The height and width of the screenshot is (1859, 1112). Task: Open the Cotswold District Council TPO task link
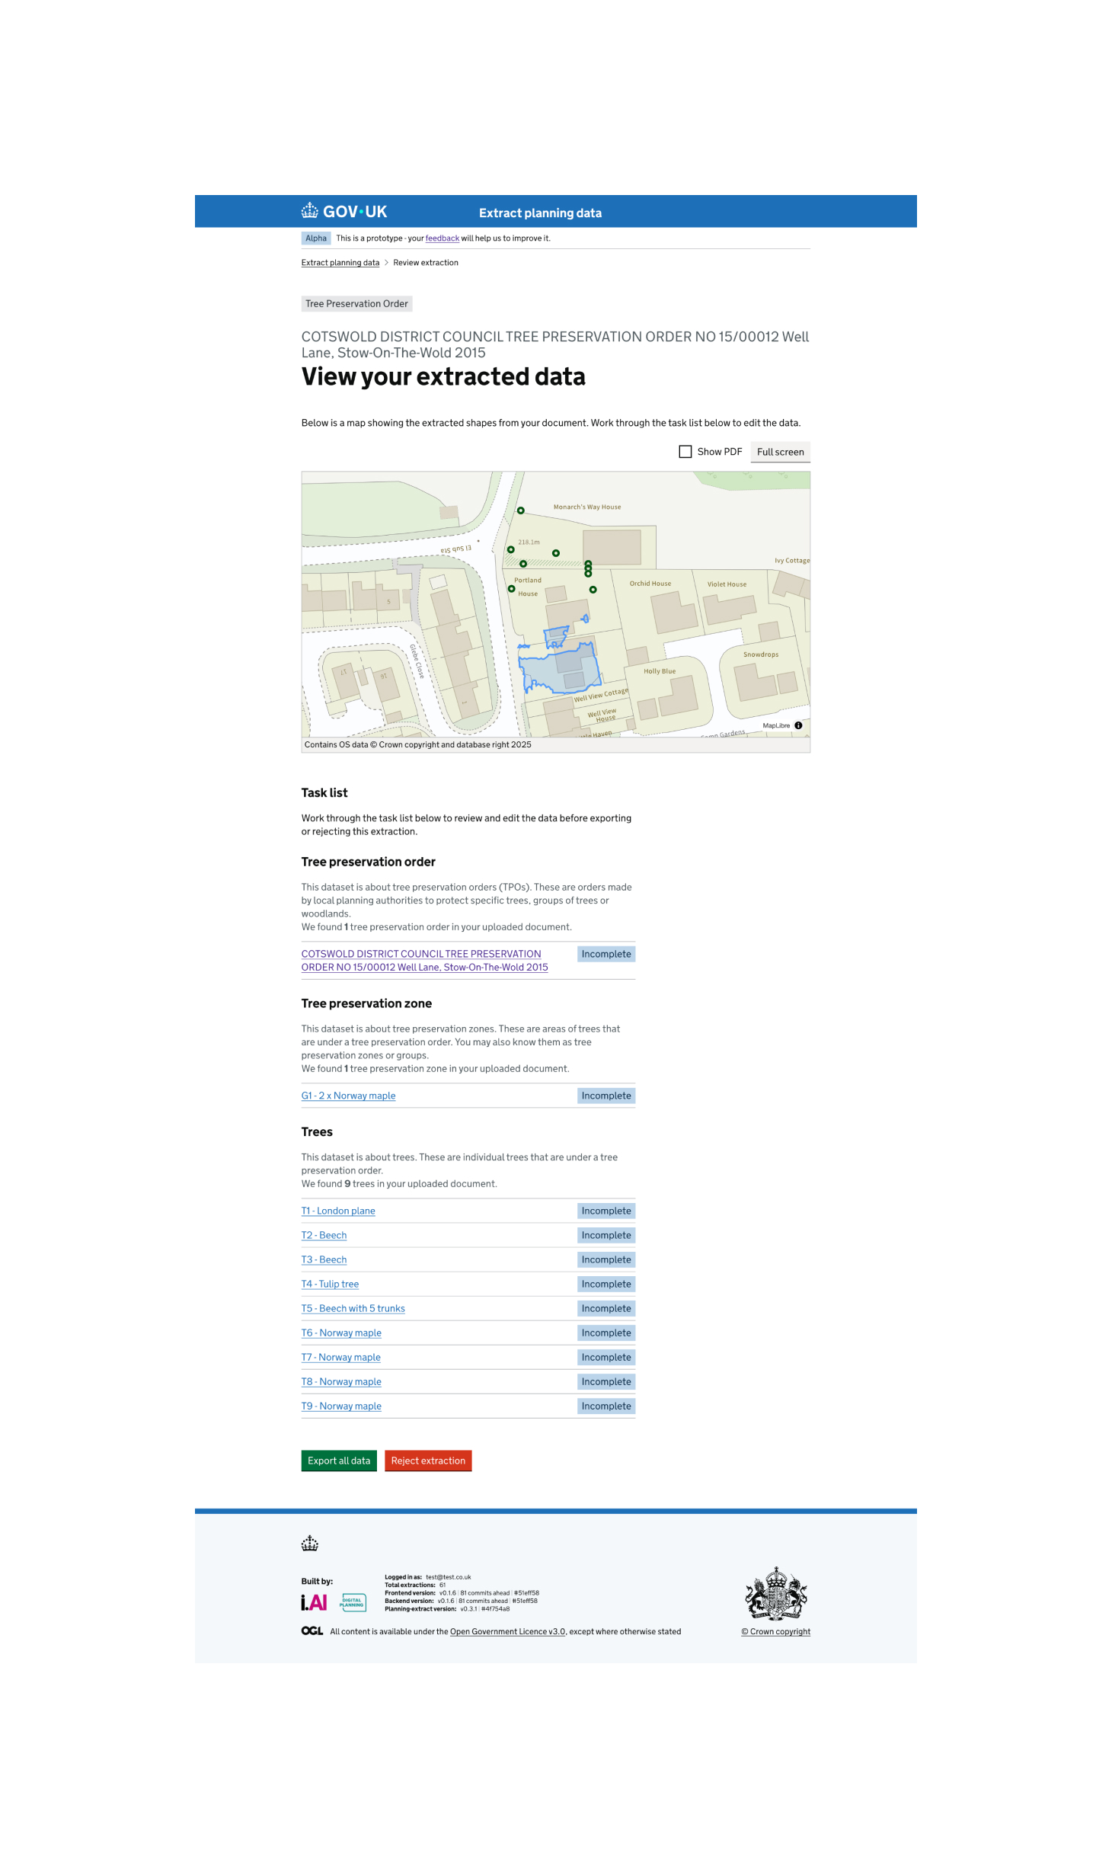pyautogui.click(x=424, y=960)
